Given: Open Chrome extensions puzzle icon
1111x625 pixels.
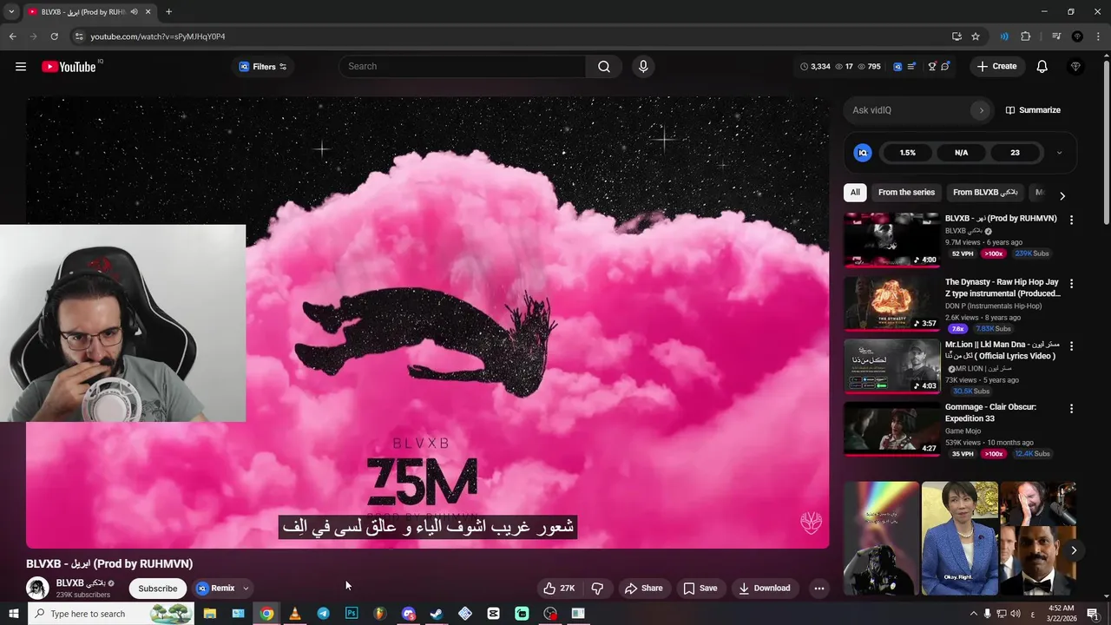Looking at the screenshot, I should (1025, 36).
